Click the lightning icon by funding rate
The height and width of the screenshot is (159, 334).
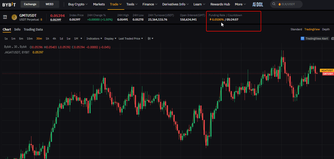[210, 20]
